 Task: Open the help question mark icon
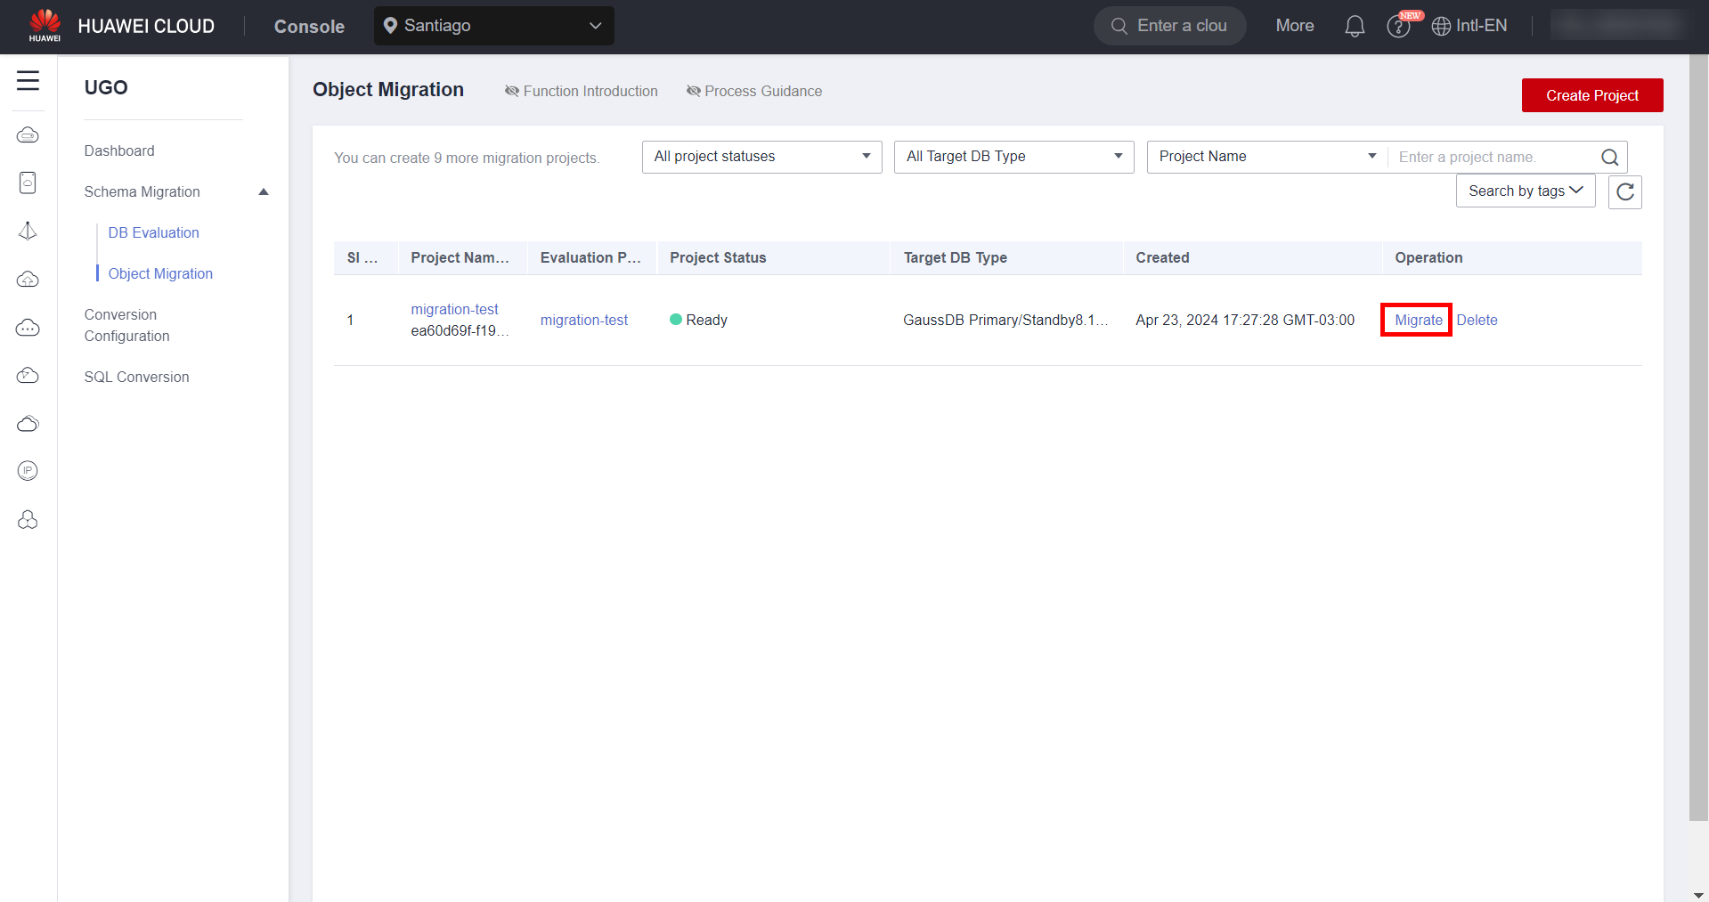click(1398, 27)
